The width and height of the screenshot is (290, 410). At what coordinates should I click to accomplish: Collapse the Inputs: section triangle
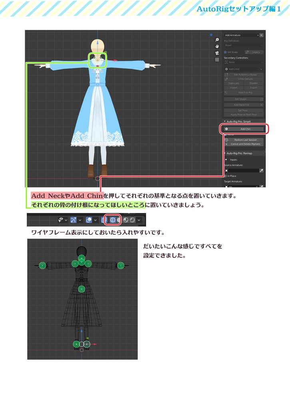tap(226, 160)
